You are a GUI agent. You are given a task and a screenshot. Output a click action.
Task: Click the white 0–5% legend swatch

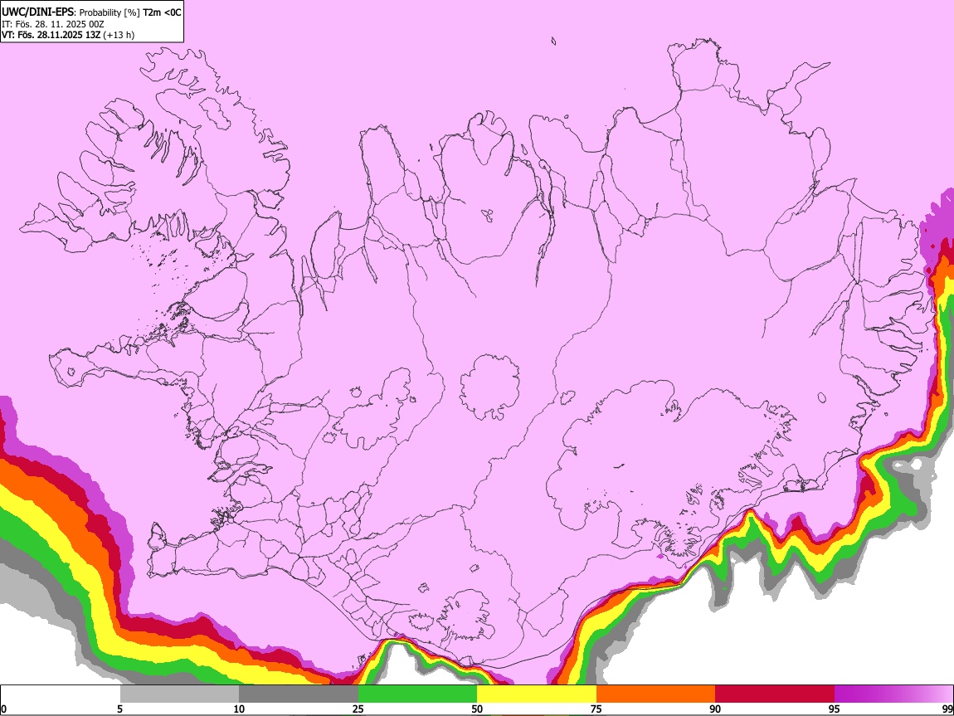(x=61, y=694)
